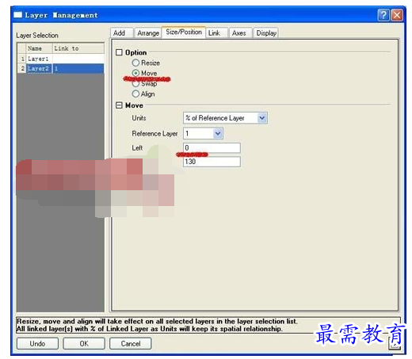This screenshot has height=359, width=412.
Task: Click the Layer Management title icon
Action: point(18,15)
